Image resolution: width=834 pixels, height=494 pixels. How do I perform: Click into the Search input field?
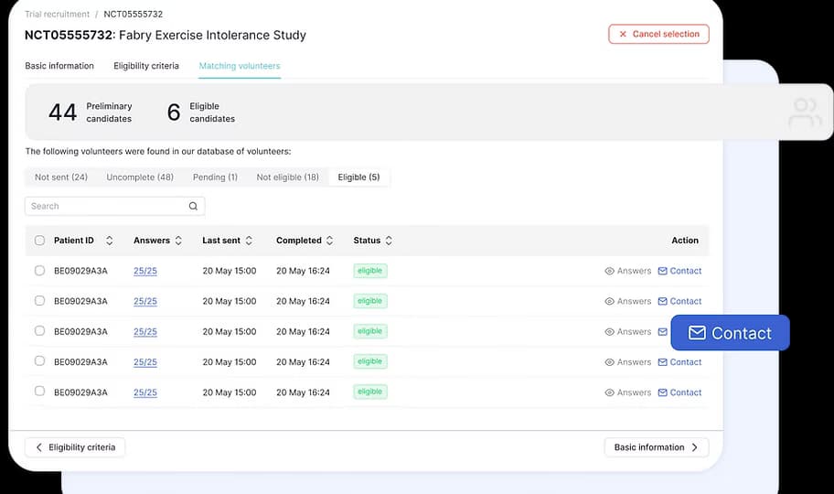pyautogui.click(x=105, y=207)
